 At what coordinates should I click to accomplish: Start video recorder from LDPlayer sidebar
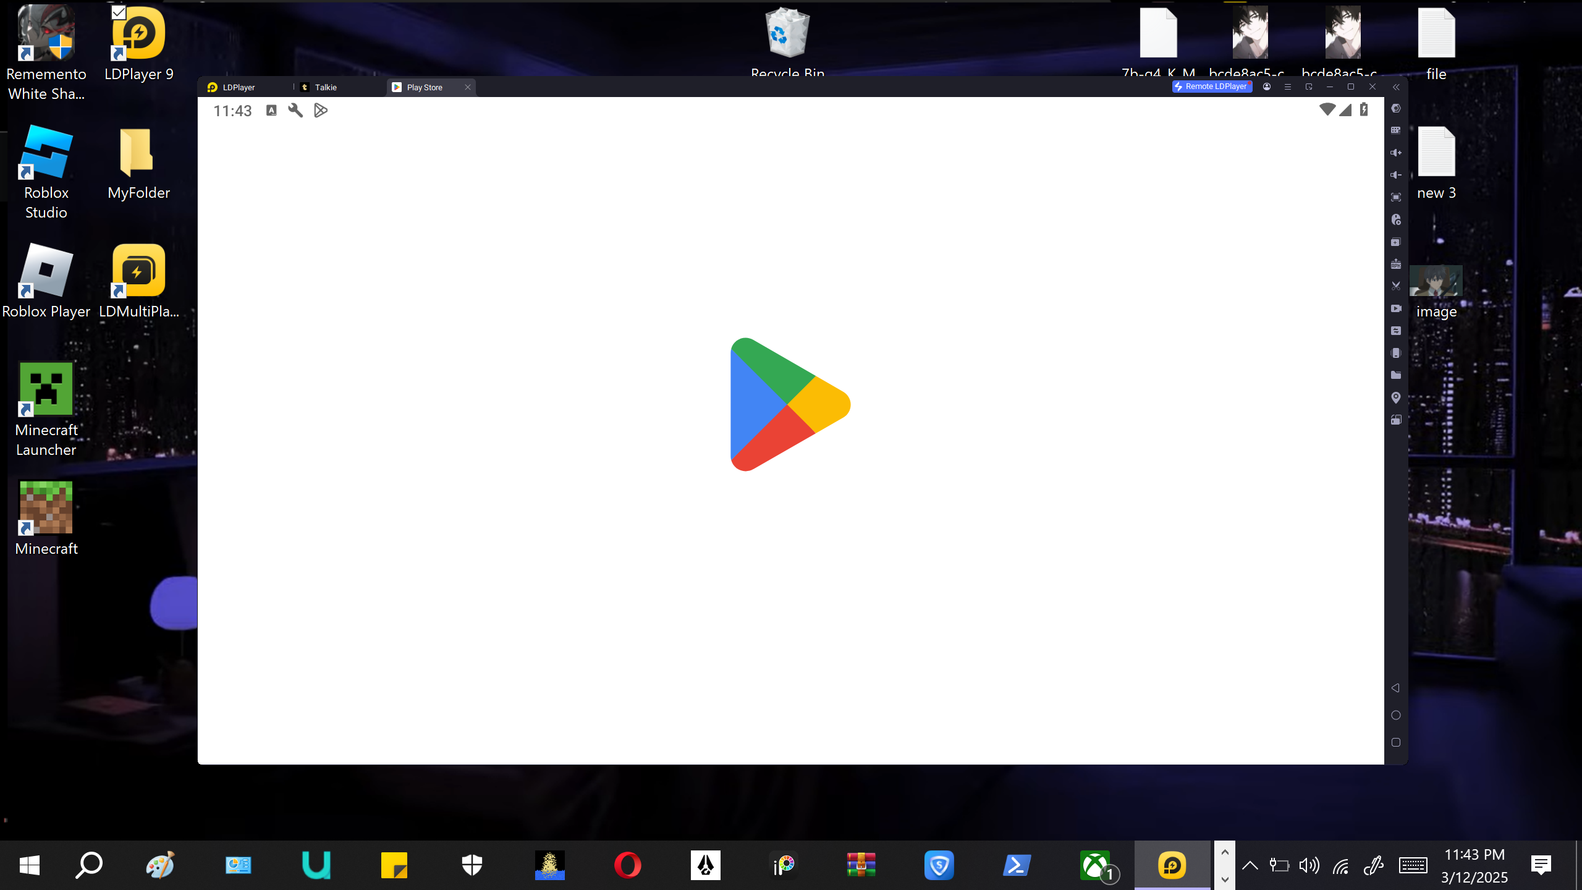(1395, 308)
